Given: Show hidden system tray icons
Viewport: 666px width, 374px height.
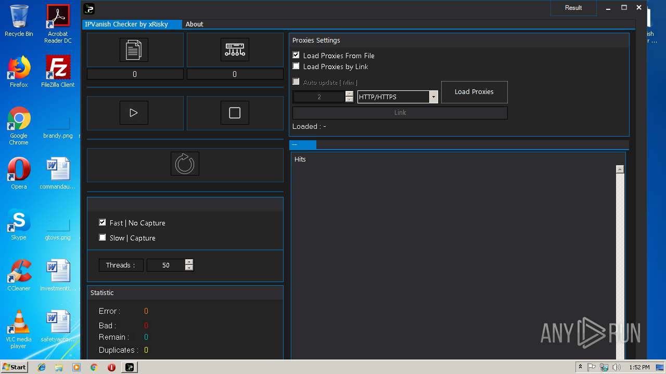Looking at the screenshot, I should (x=580, y=367).
